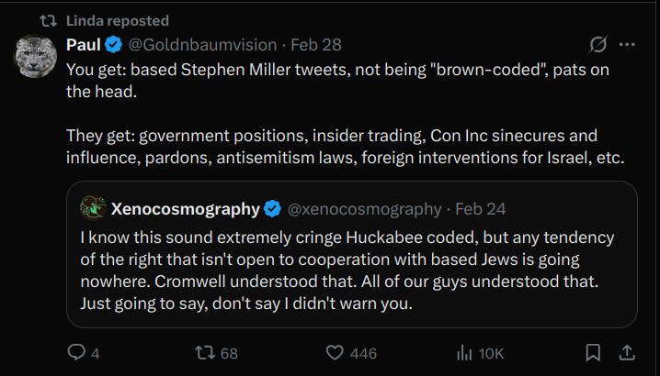Share the post via upload icon

click(627, 352)
